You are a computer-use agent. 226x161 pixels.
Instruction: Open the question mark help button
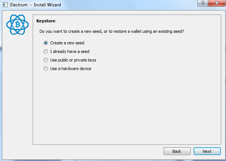point(203,3)
